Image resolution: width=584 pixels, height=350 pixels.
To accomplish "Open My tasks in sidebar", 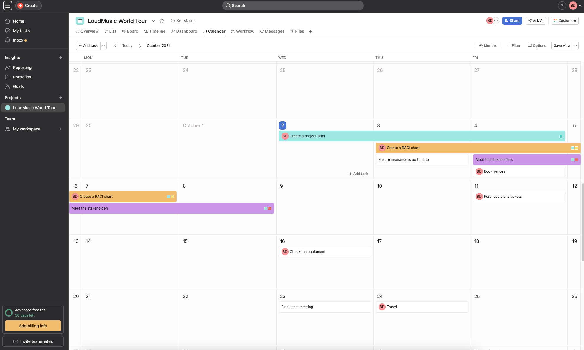I will 33,31.
